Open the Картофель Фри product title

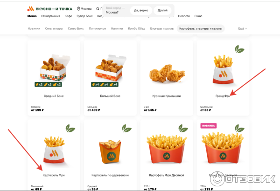click(x=54, y=175)
